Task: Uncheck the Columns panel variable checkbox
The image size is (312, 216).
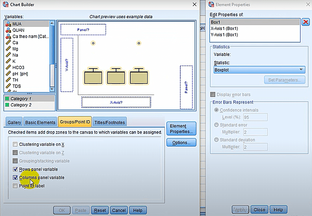Action: [x=15, y=178]
